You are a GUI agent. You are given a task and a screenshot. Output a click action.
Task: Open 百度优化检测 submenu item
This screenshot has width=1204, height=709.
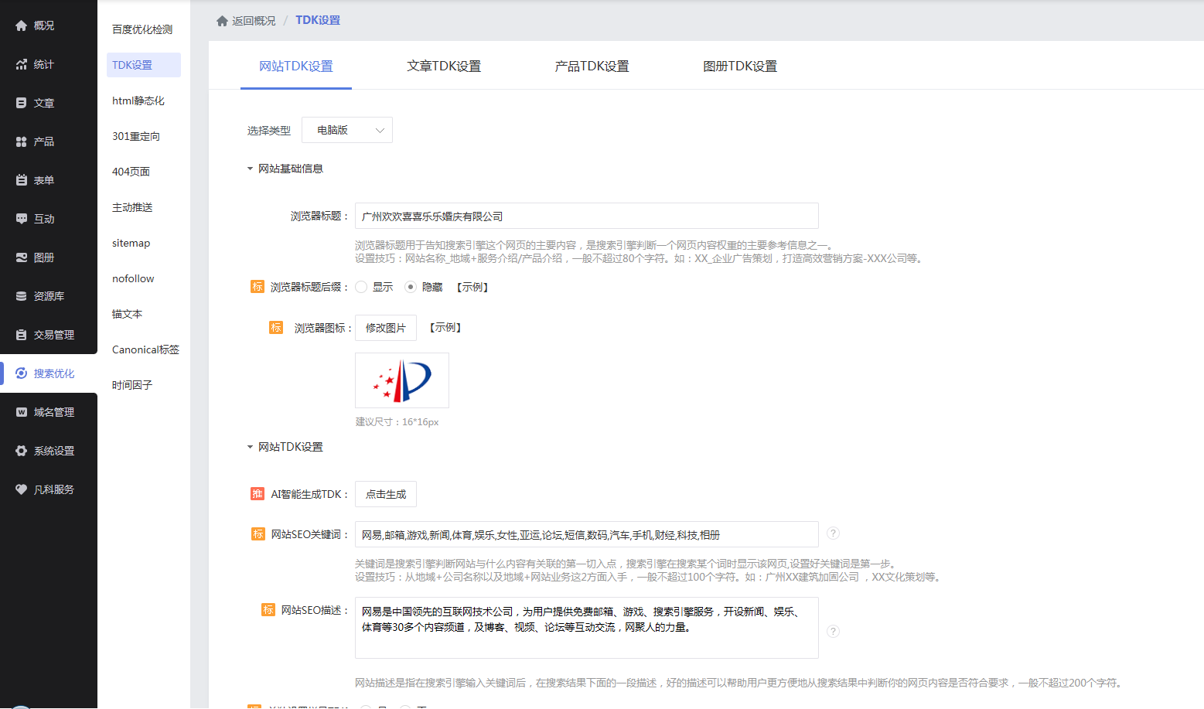coord(143,29)
